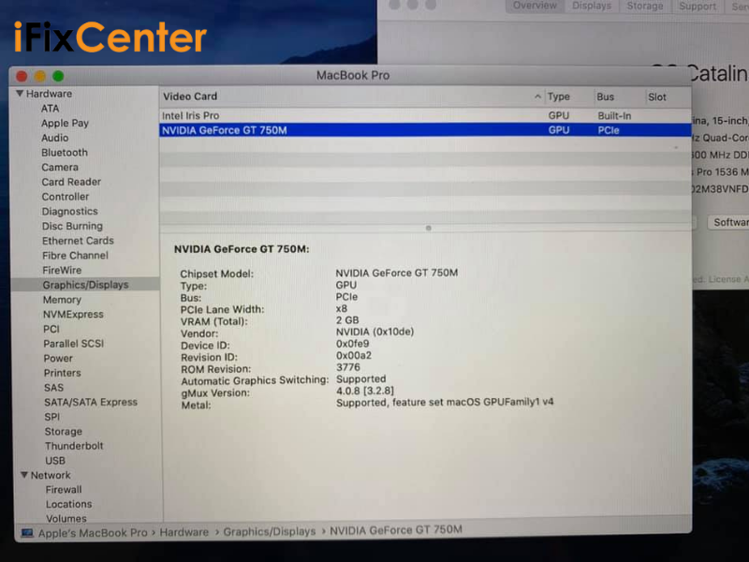Select Thunderbolt in the sidebar
The width and height of the screenshot is (749, 562).
click(x=74, y=446)
